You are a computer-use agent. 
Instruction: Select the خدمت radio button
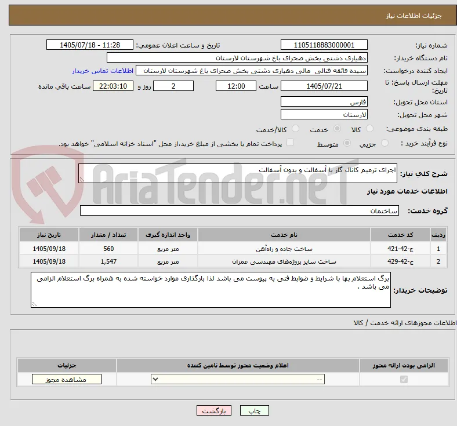point(337,129)
